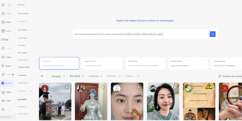Click the merchandise bag icon in sidebar

pyautogui.click(x=3, y=13)
